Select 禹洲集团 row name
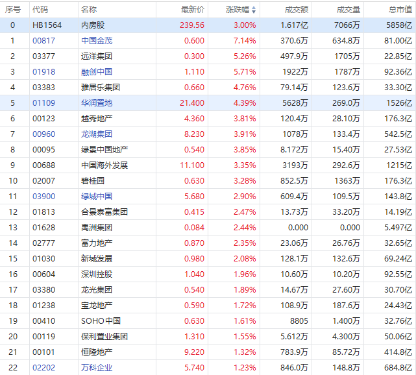The height and width of the screenshot is (375, 416). (97, 228)
